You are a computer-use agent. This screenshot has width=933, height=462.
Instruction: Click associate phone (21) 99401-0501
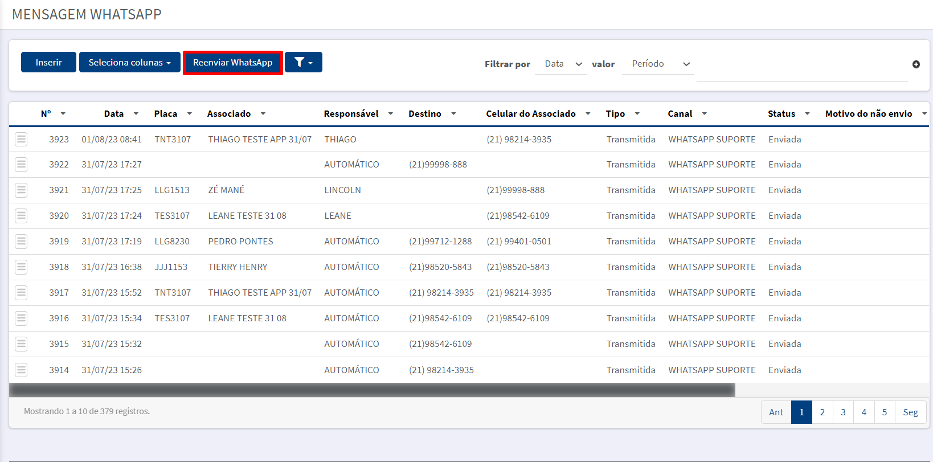coord(519,242)
